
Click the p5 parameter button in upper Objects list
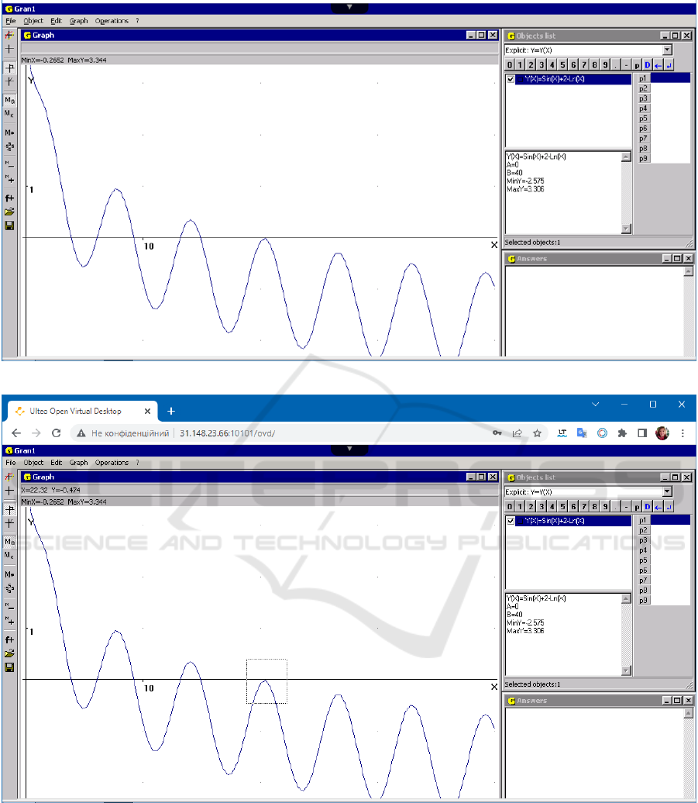pos(643,119)
